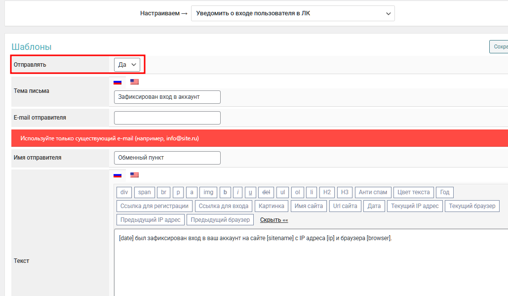
Task: Collapse tags using 'Скрыть' link
Action: 274,220
